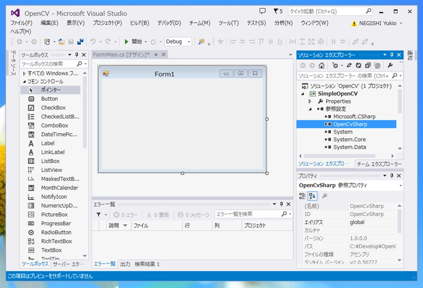This screenshot has height=288, width=423.
Task: Click Solution Explorer Properties wrench icon
Action: tap(390, 65)
